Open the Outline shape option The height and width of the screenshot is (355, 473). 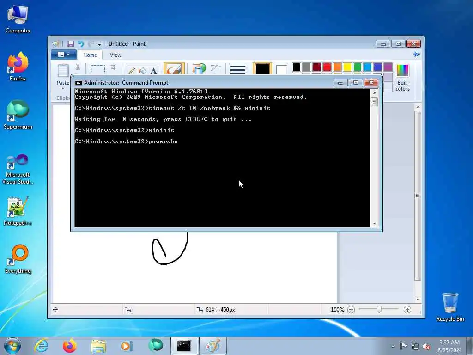216,67
